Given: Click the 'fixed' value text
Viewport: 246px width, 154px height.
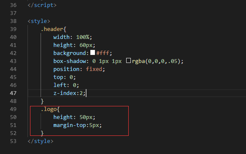Looking at the screenshot, I should point(94,69).
